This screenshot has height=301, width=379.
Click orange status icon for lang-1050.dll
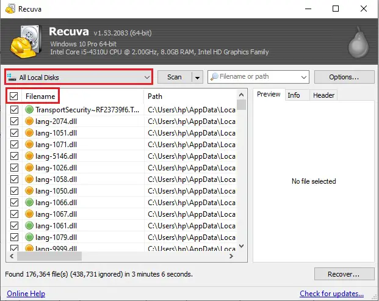pos(29,190)
